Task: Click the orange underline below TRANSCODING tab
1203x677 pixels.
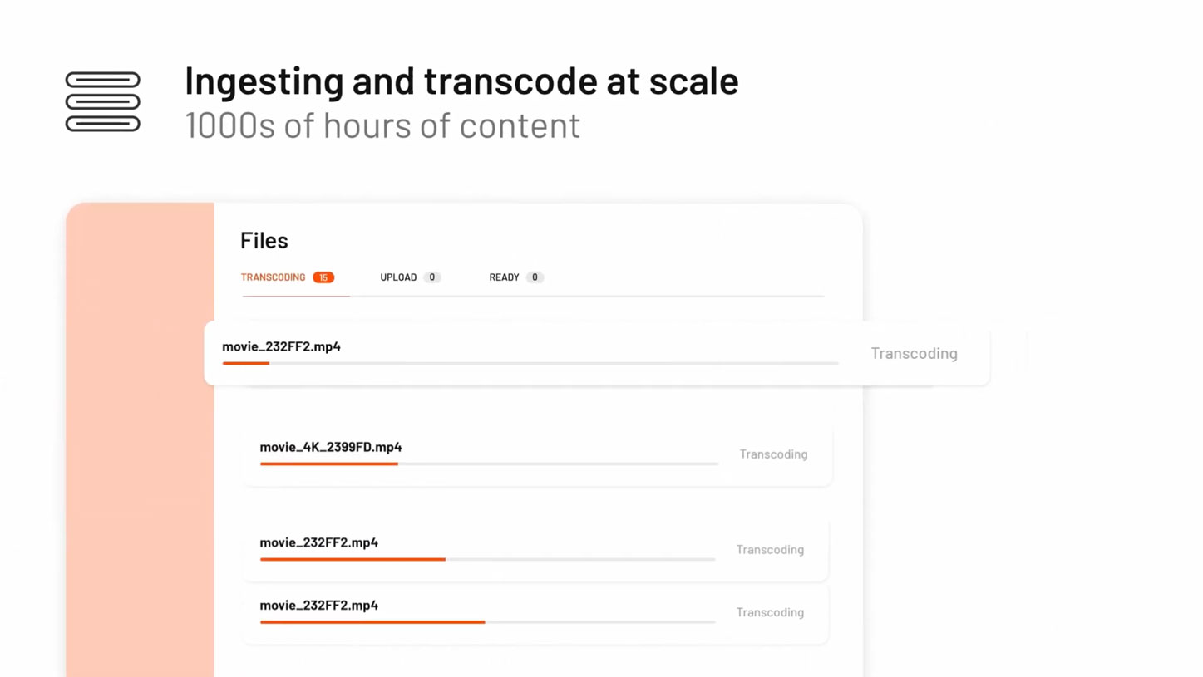Action: [x=295, y=296]
